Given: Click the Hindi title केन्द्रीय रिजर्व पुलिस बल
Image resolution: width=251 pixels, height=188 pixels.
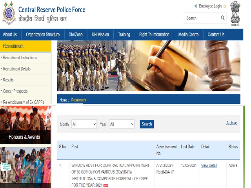Looking at the screenshot, I should 43,19.
